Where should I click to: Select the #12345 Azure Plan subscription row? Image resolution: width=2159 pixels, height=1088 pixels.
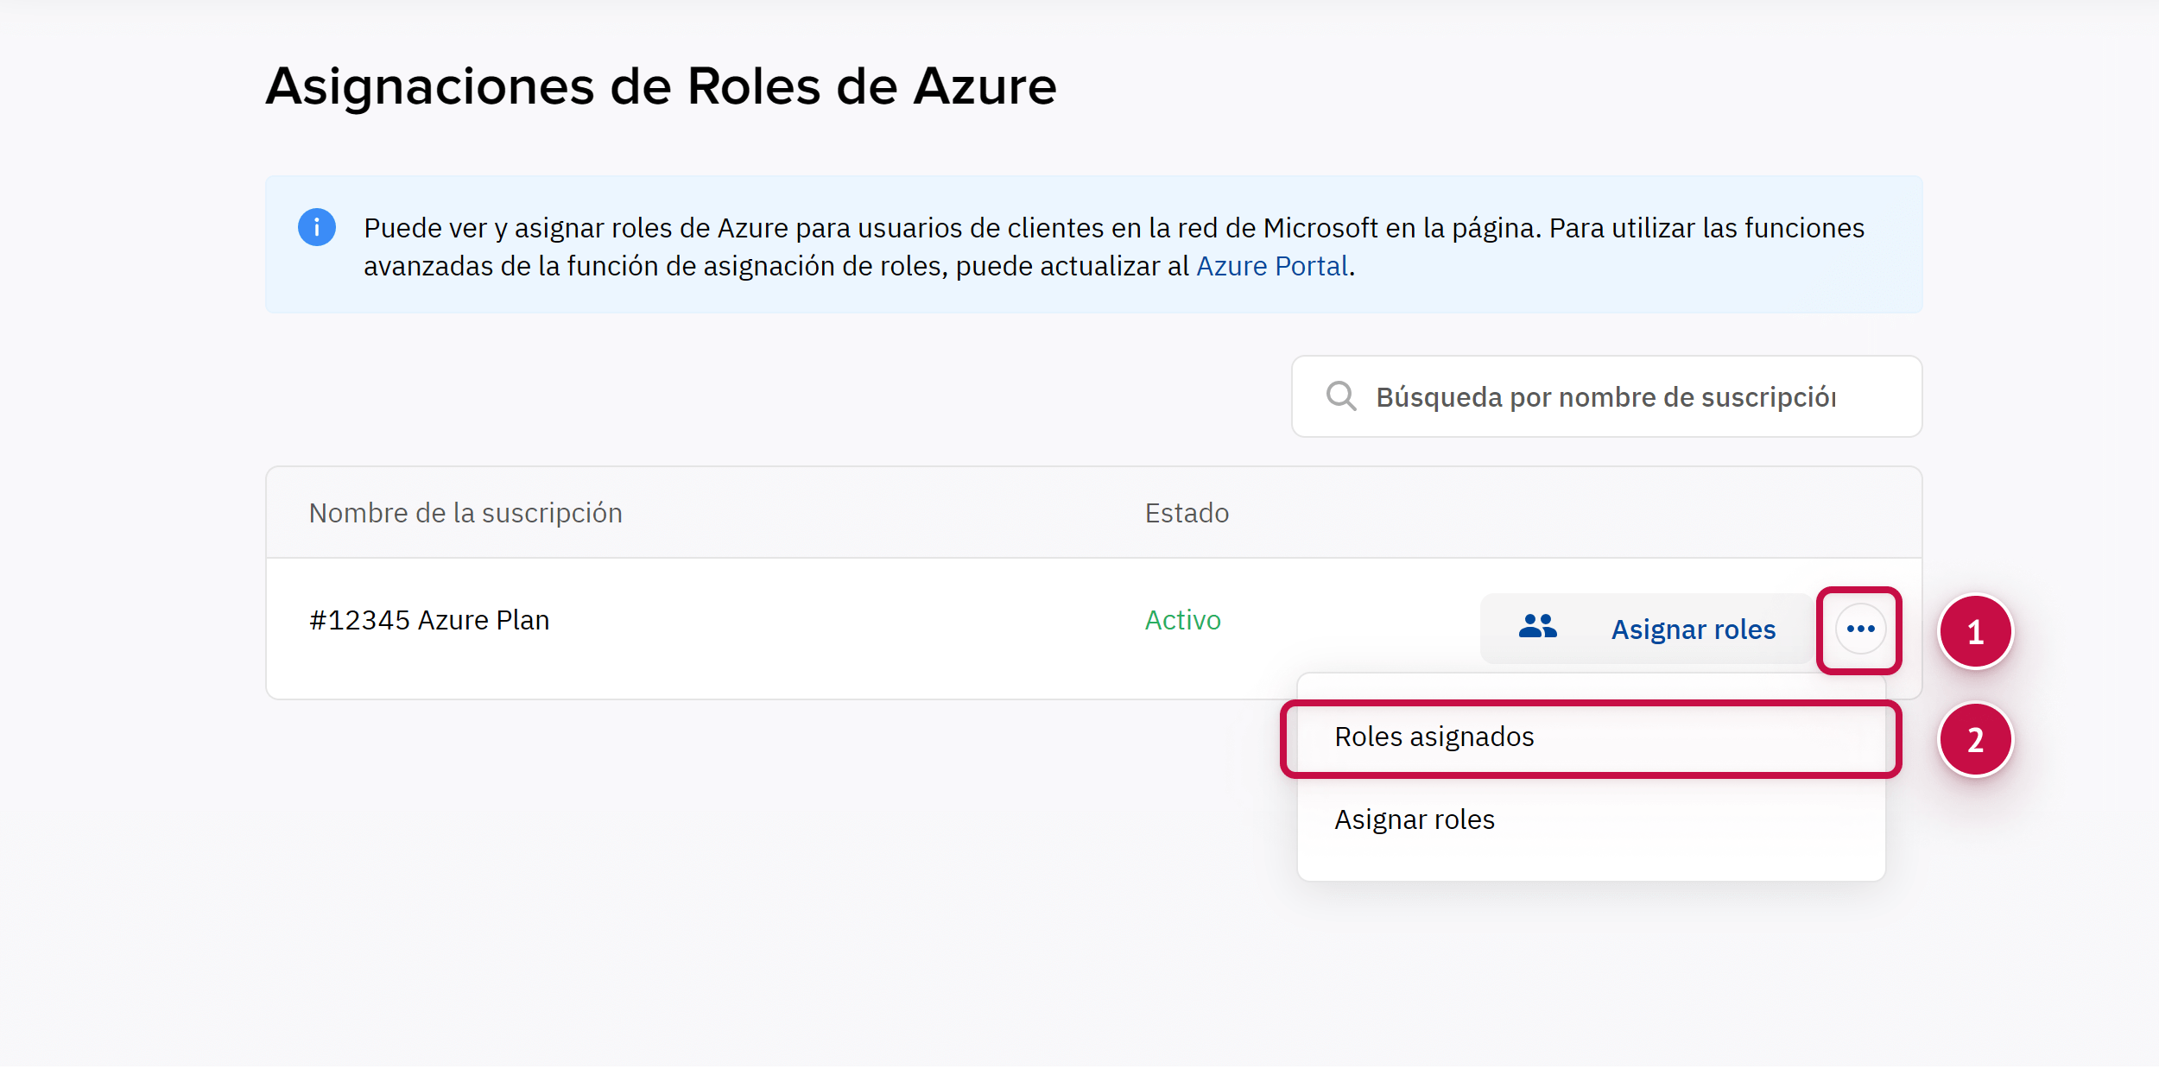pyautogui.click(x=429, y=621)
